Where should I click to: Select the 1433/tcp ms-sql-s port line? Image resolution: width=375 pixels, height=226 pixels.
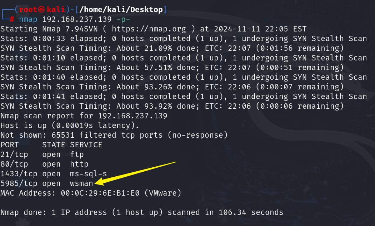click(54, 174)
